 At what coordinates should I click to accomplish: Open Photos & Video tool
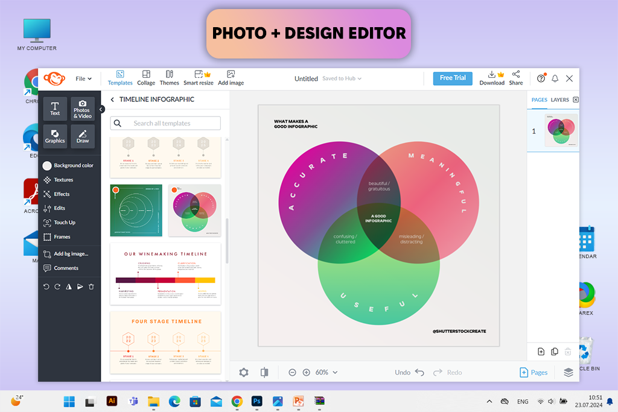pyautogui.click(x=82, y=109)
